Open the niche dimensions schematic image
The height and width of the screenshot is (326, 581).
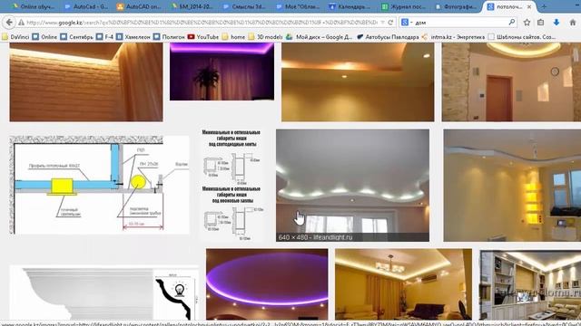(x=231, y=185)
